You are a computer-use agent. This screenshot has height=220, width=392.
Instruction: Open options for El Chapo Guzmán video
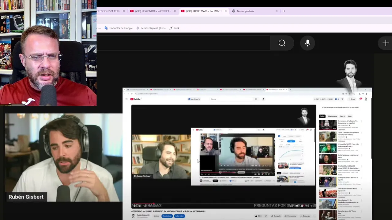[361, 178]
